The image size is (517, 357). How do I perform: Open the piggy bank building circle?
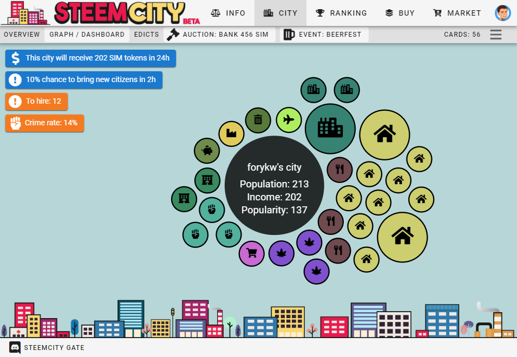(x=207, y=151)
